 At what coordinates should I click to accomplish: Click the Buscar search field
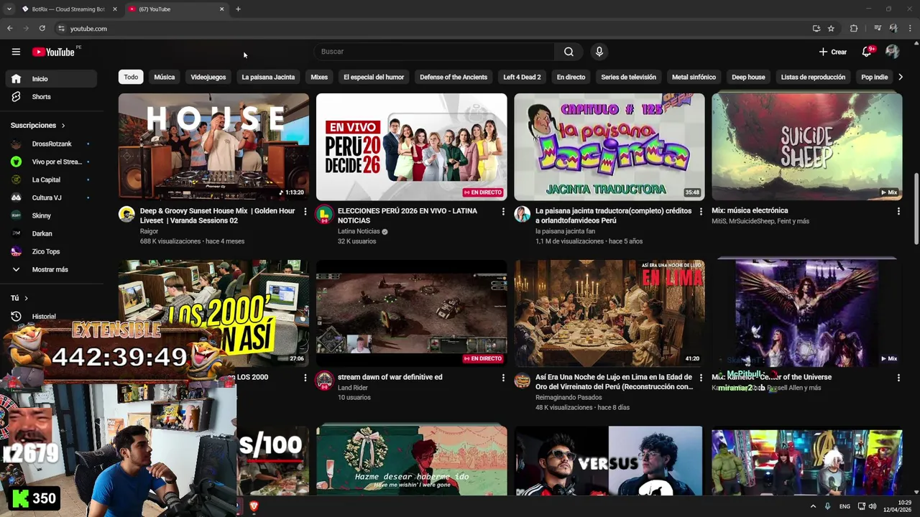click(434, 52)
